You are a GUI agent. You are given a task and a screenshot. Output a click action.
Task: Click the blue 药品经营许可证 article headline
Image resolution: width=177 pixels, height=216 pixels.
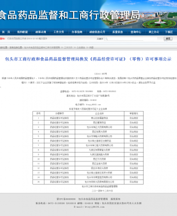tap(88, 59)
